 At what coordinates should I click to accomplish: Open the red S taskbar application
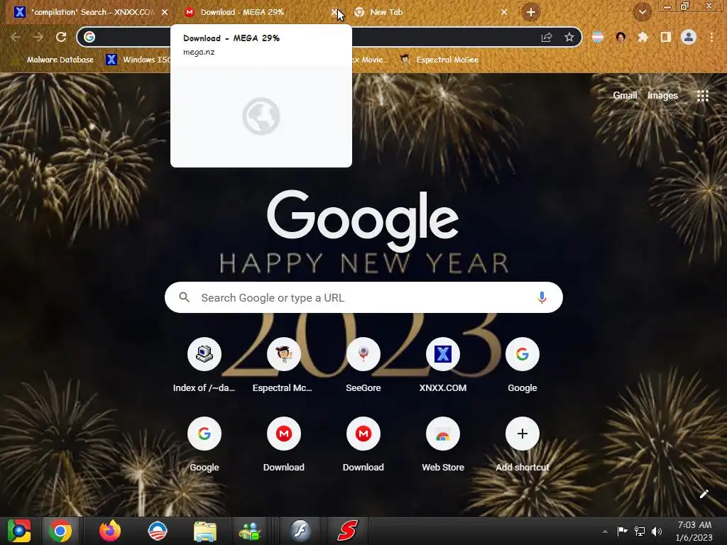pyautogui.click(x=348, y=531)
